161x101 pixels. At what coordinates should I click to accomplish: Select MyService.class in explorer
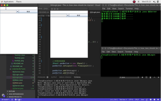coord(18,72)
